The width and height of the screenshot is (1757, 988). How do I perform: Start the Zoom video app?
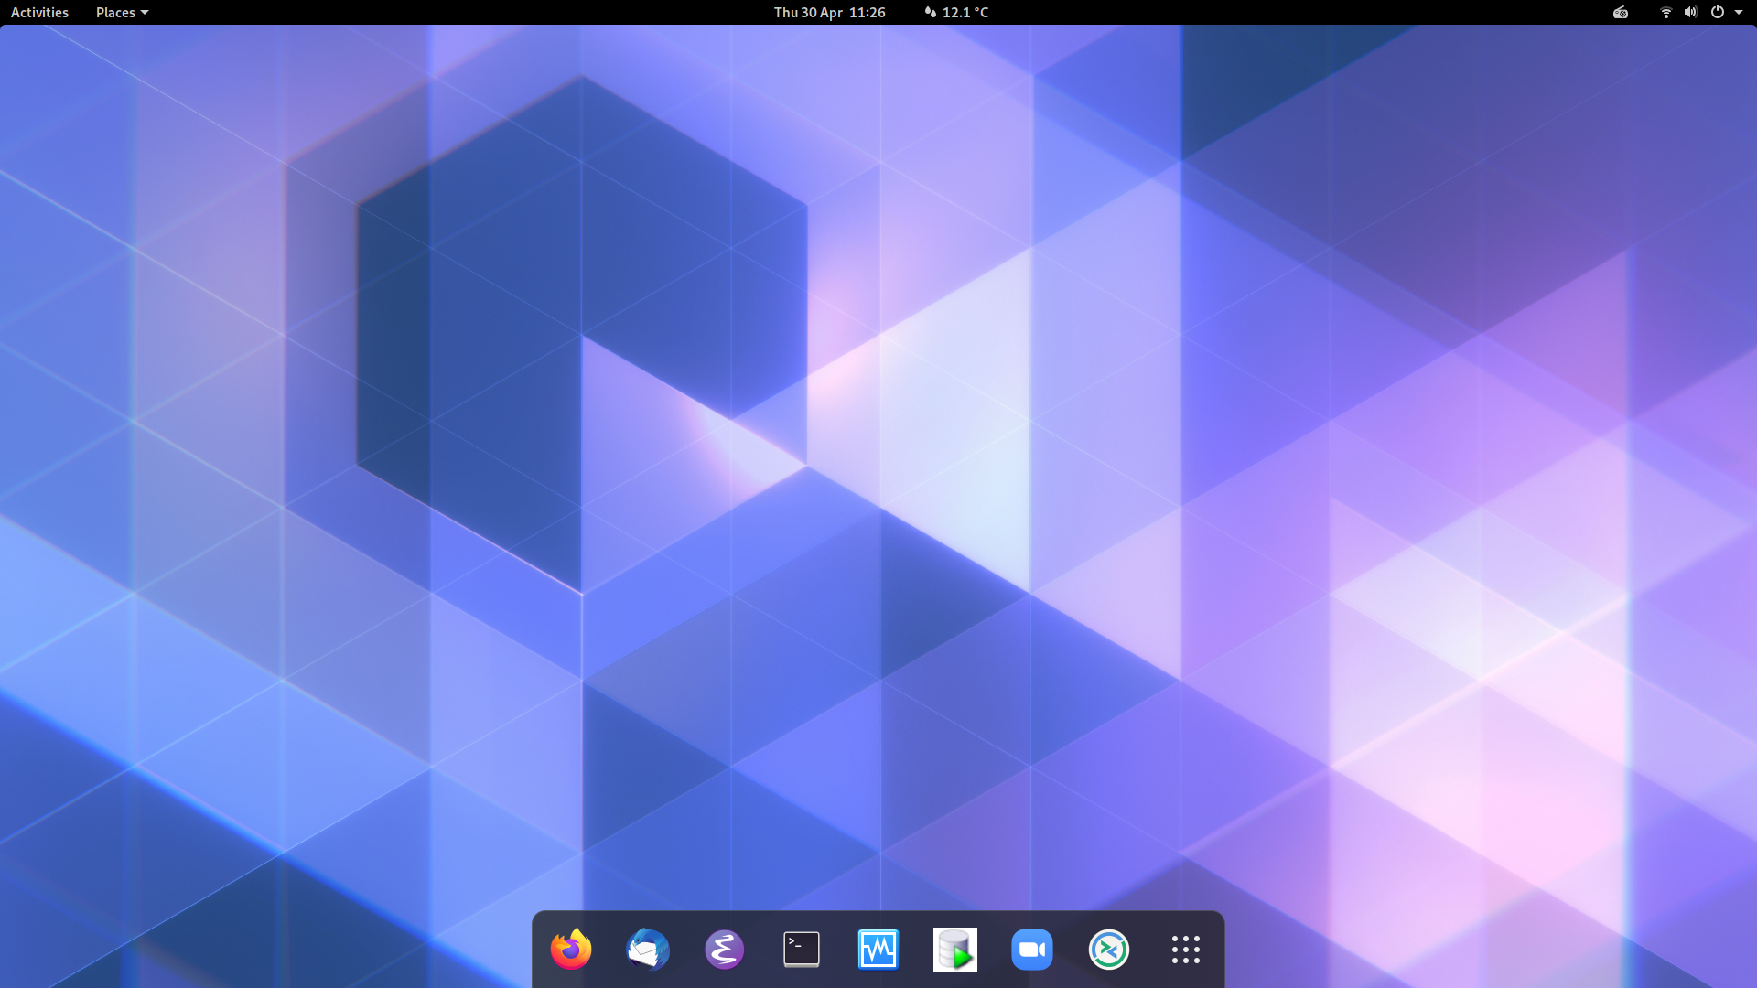point(1031,950)
